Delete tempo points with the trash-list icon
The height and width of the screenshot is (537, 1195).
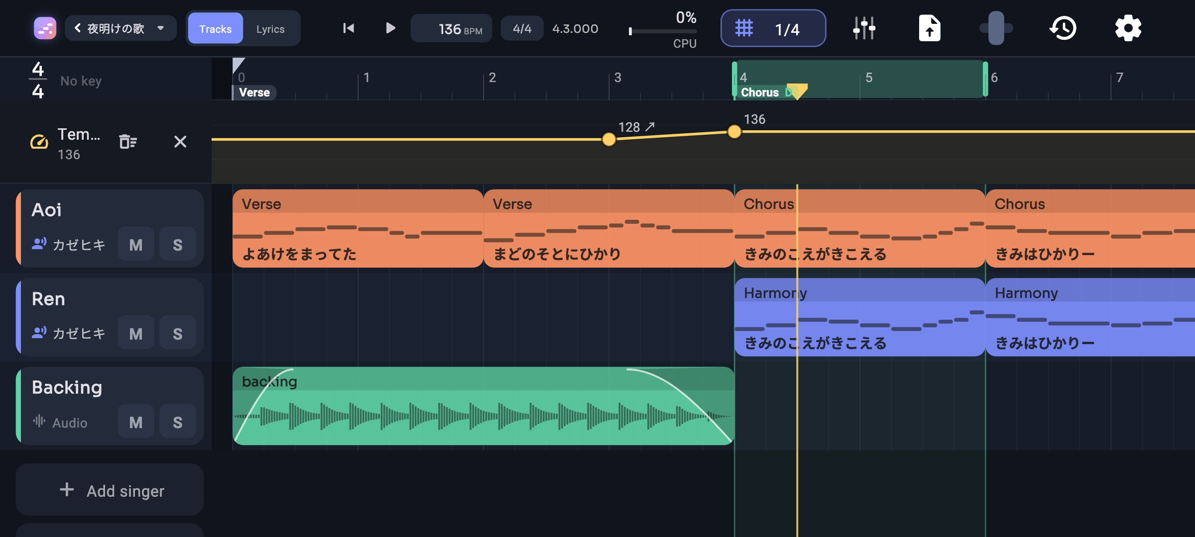(x=128, y=142)
